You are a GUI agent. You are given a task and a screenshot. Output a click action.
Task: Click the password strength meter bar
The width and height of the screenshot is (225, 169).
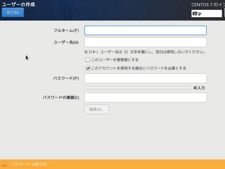tap(138, 88)
